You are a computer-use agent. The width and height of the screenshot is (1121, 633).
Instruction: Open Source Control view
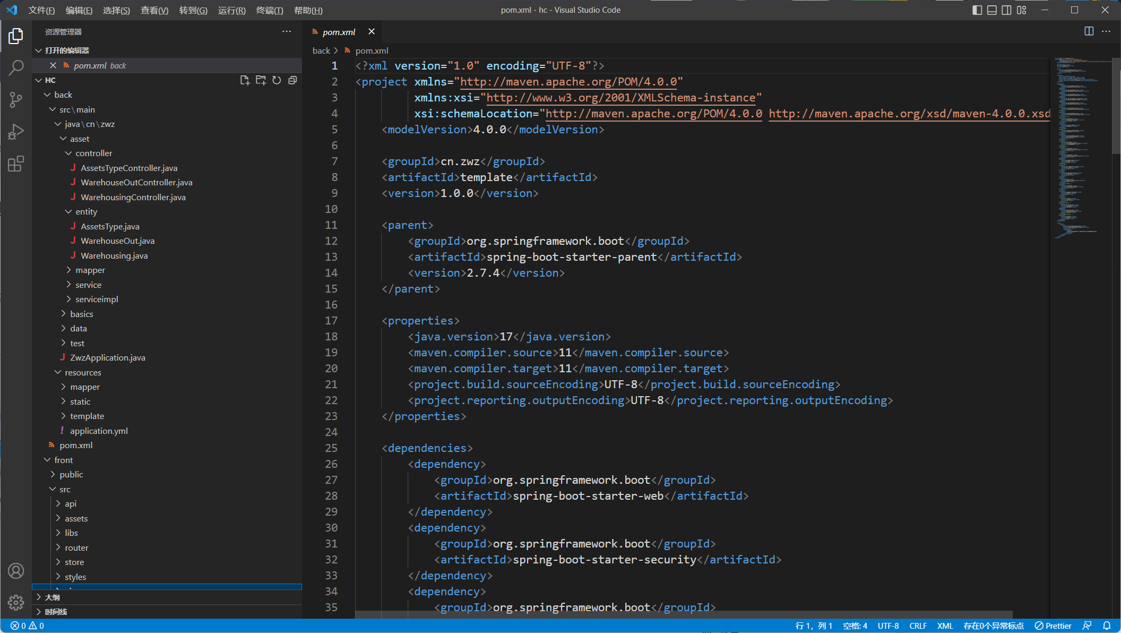click(16, 99)
